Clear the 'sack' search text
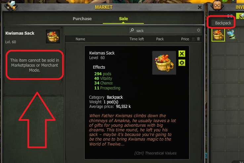Image resolution: width=244 pixels, height=163 pixels. click(x=199, y=30)
